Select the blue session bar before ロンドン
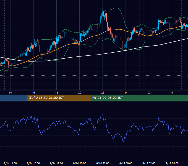 14,98
